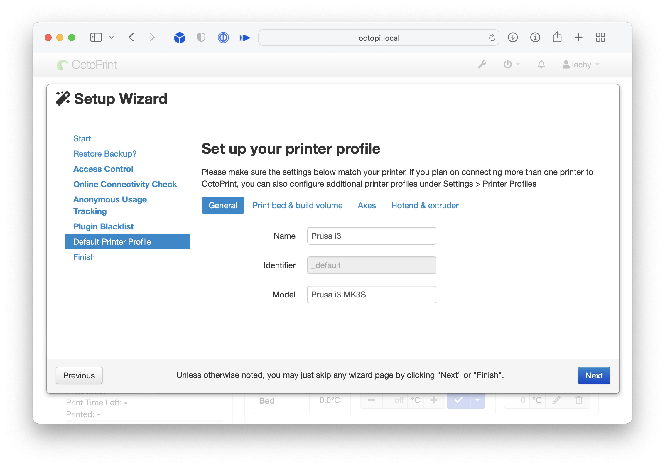
Task: Switch to the Axes tab
Action: coord(367,205)
